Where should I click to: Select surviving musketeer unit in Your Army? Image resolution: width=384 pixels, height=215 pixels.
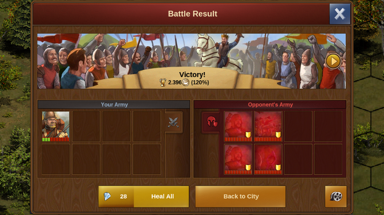[56, 126]
